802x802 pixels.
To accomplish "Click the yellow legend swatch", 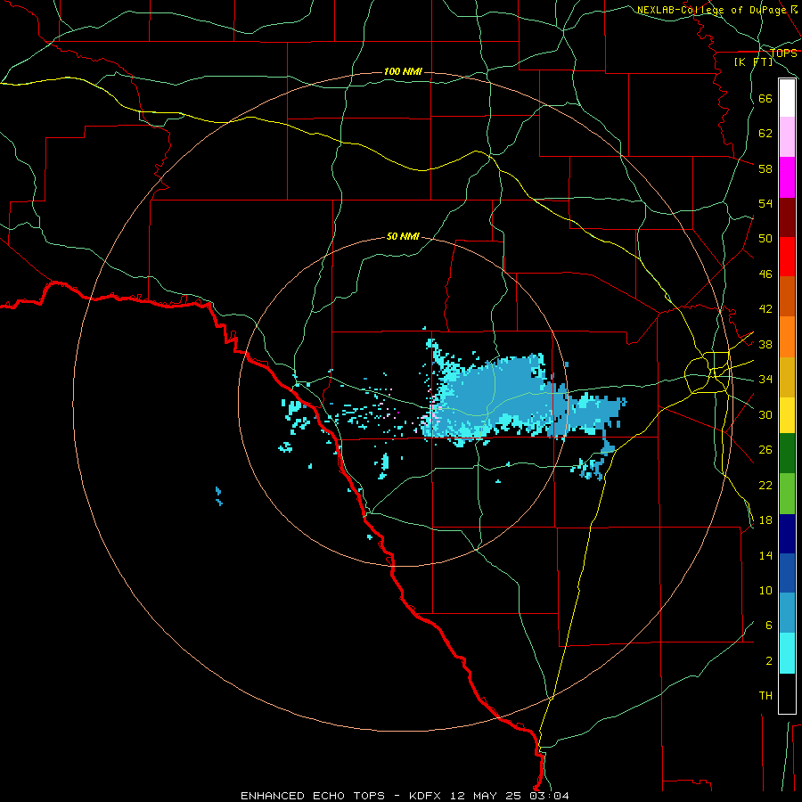I will pyautogui.click(x=787, y=415).
